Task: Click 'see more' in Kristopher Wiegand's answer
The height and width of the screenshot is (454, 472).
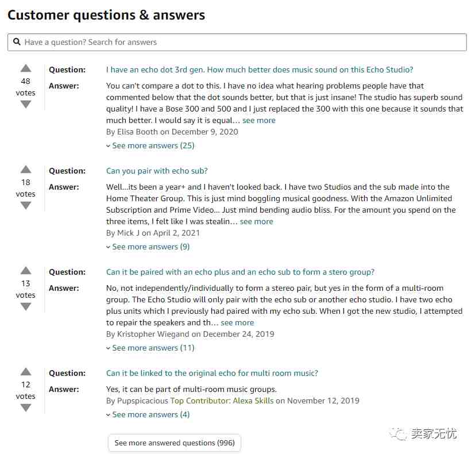Action: 237,323
